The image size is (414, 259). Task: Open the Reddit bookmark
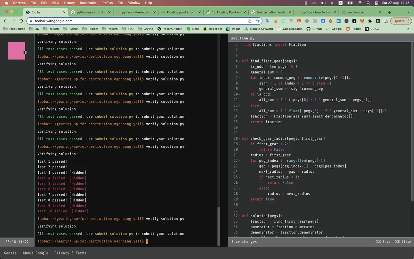click(353, 29)
